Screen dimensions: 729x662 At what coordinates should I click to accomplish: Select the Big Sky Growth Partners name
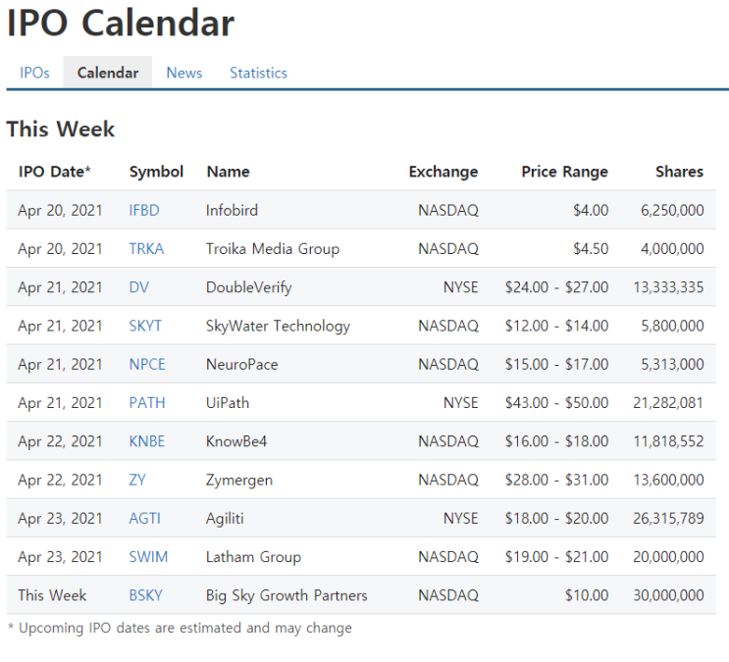click(x=286, y=595)
